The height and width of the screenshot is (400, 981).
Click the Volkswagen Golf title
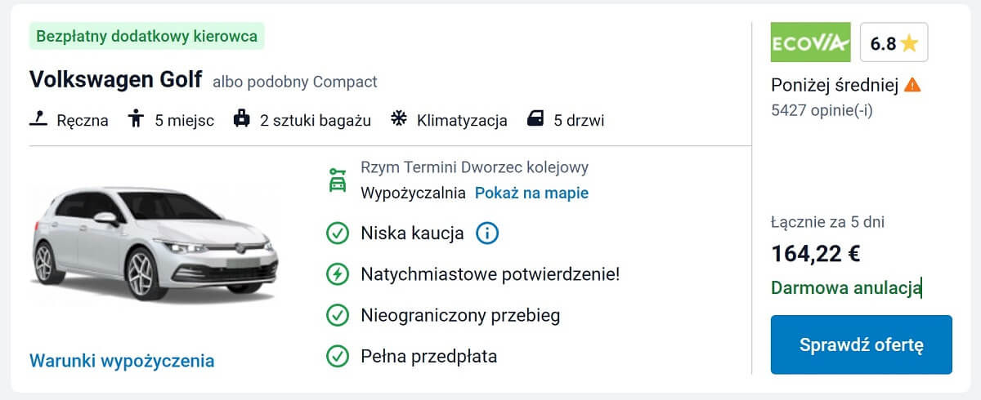click(115, 80)
